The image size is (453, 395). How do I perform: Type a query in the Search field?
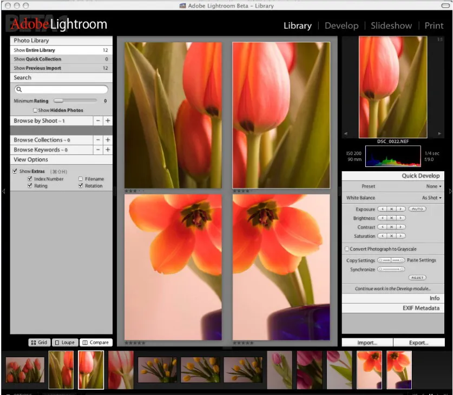click(61, 89)
